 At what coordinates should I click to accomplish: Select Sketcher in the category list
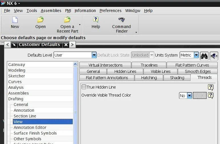click(40, 76)
